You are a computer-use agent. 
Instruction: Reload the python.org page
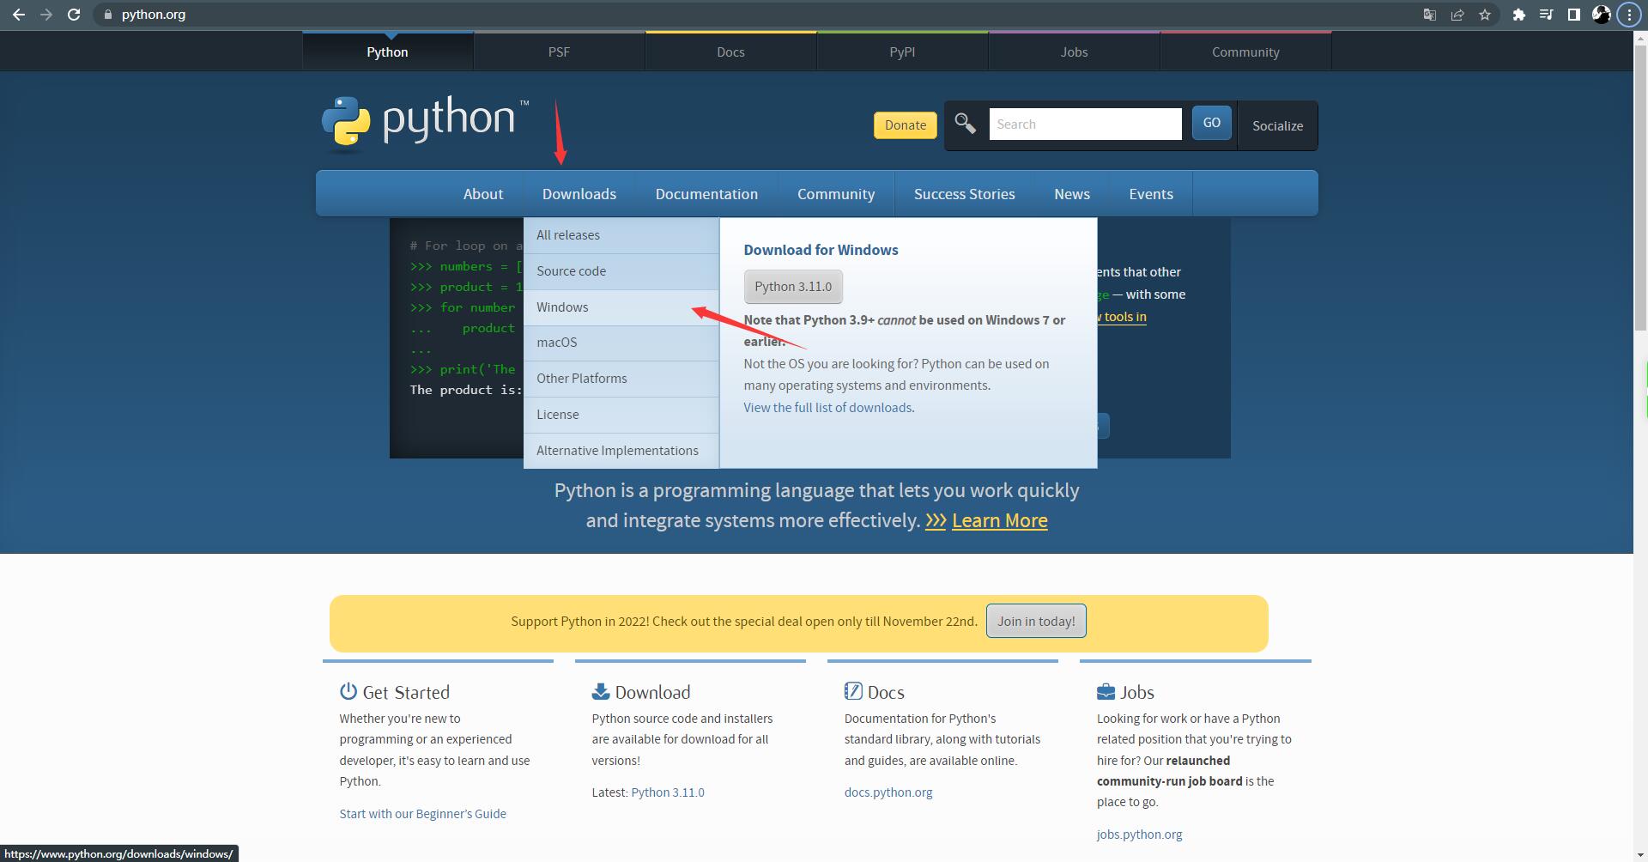click(74, 15)
